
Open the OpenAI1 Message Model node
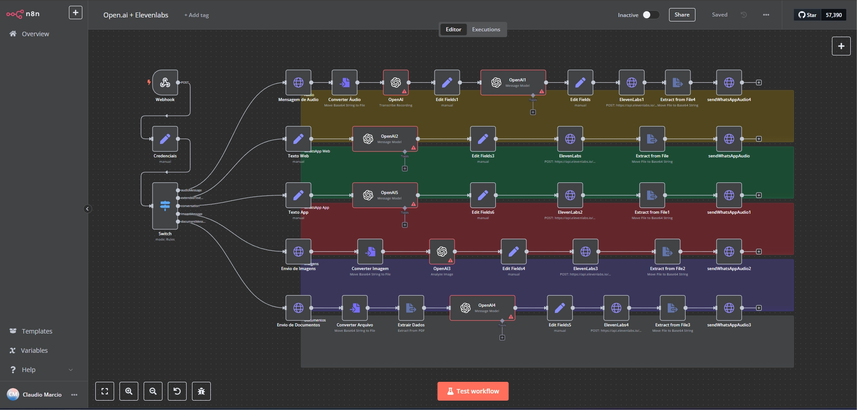click(513, 82)
